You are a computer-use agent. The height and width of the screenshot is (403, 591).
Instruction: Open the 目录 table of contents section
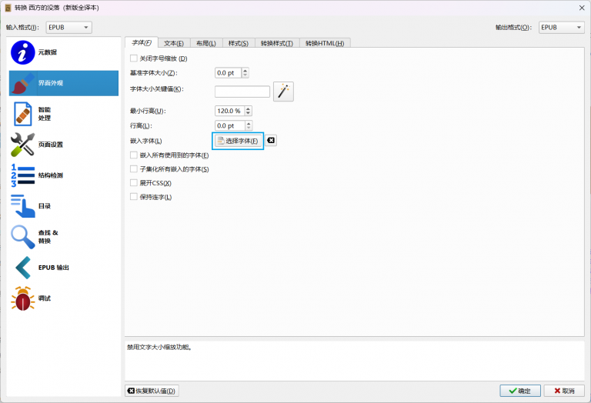tap(23, 206)
